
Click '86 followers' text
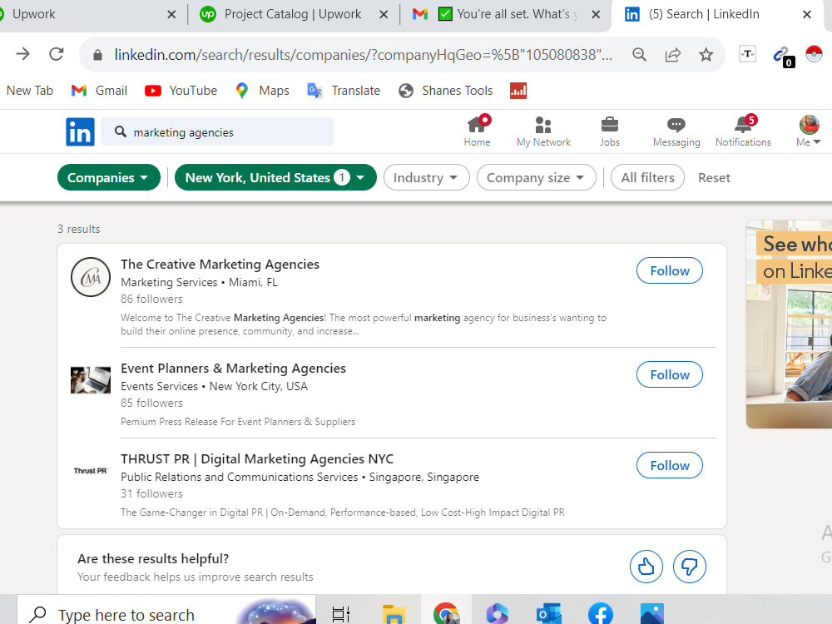coord(151,299)
